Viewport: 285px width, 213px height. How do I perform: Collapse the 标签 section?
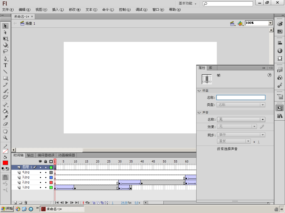pos(199,91)
